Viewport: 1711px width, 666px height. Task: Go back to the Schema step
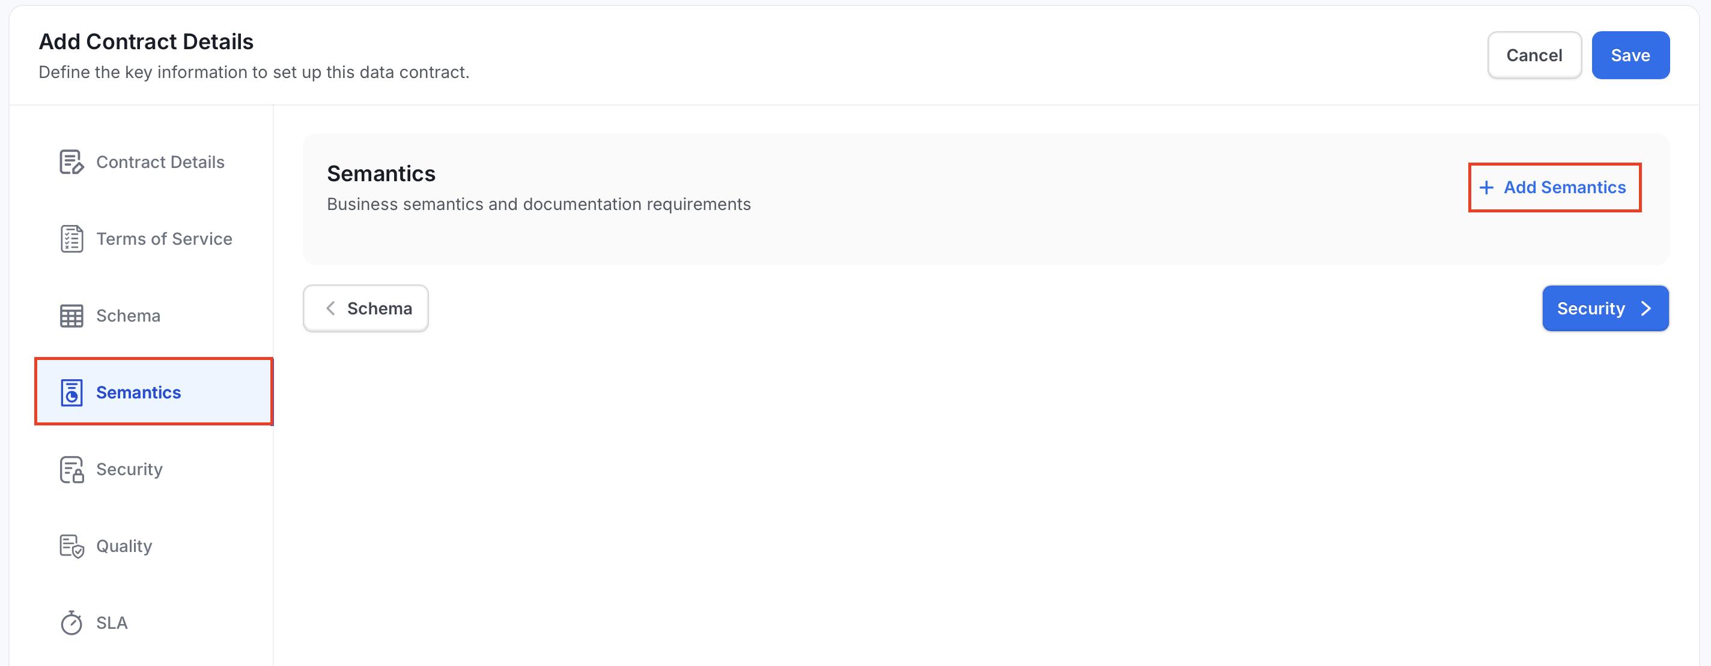pyautogui.click(x=366, y=308)
